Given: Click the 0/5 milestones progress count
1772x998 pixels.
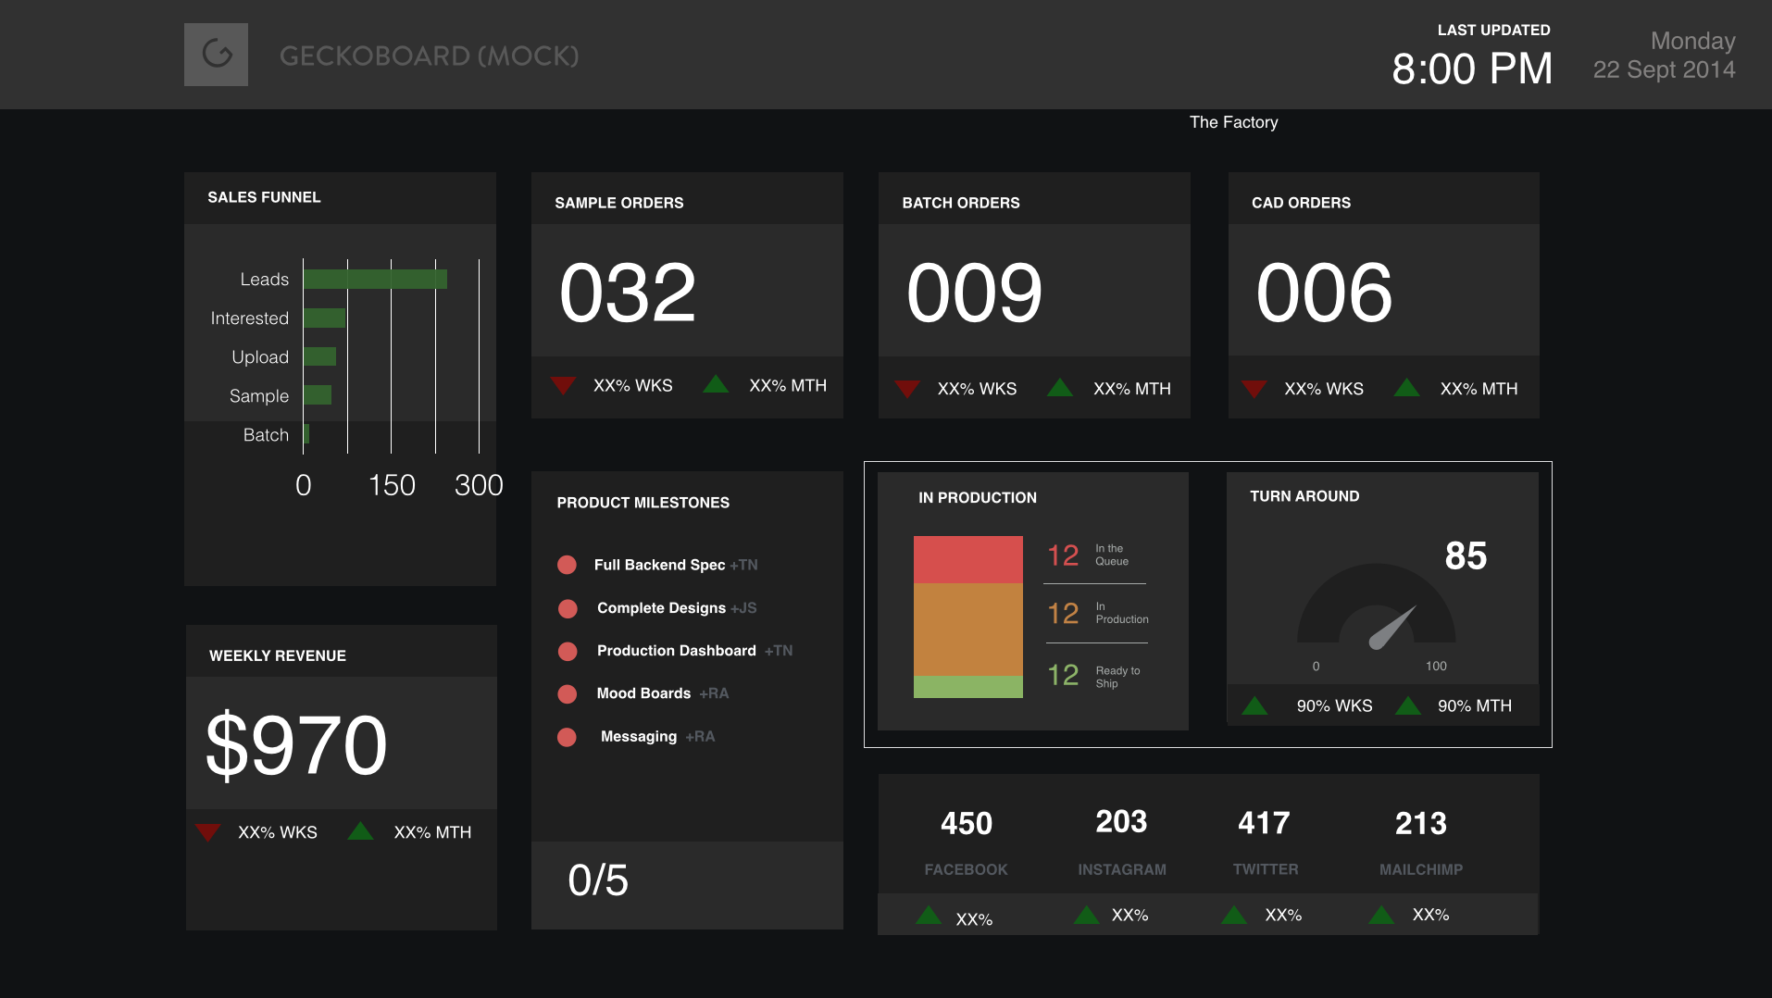Looking at the screenshot, I should point(598,880).
